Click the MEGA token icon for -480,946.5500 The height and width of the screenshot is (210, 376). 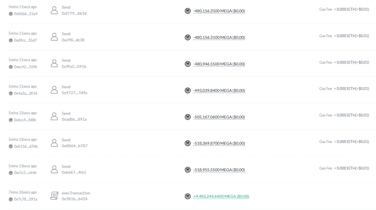(x=188, y=64)
